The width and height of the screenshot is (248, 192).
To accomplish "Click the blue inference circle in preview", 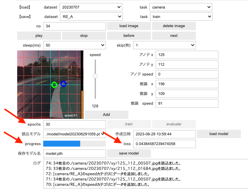I will click(x=63, y=84).
